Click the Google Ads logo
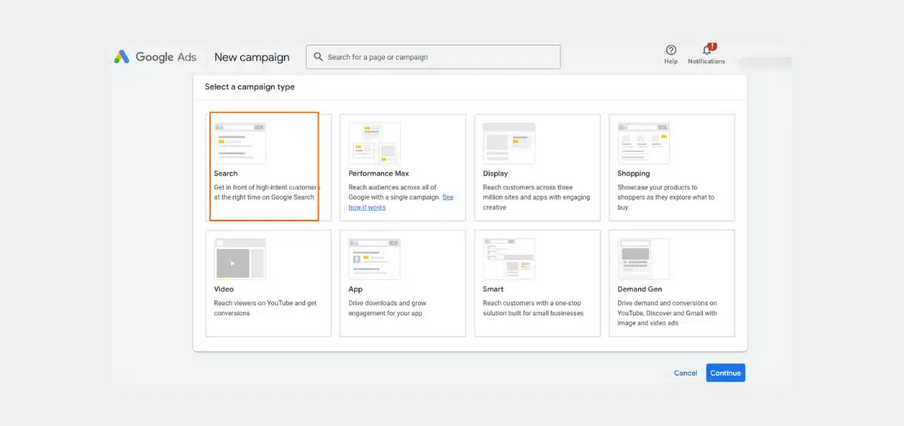This screenshot has height=426, width=904. pyautogui.click(x=155, y=57)
